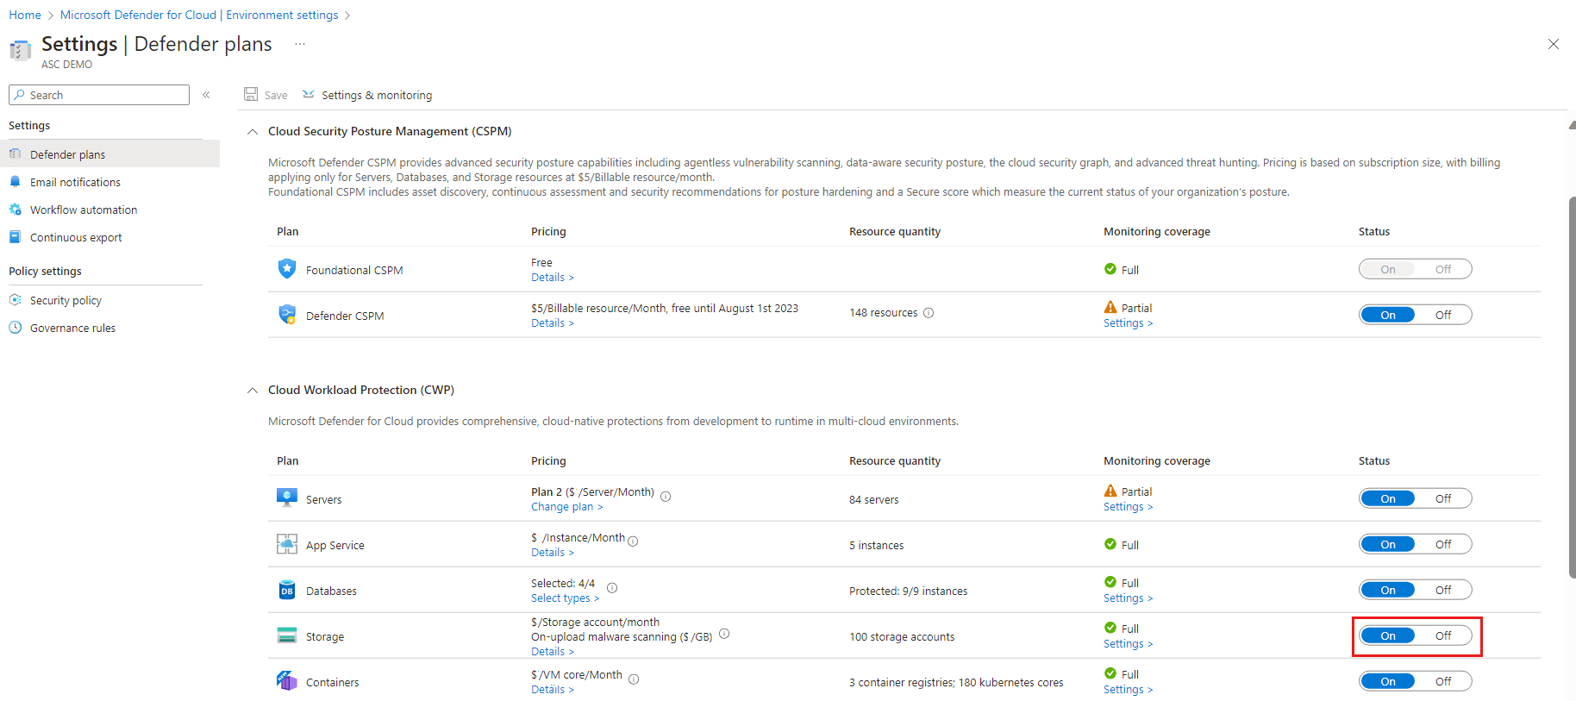Click the more options ellipsis by the title
Image resolution: width=1576 pixels, height=701 pixels.
(300, 44)
